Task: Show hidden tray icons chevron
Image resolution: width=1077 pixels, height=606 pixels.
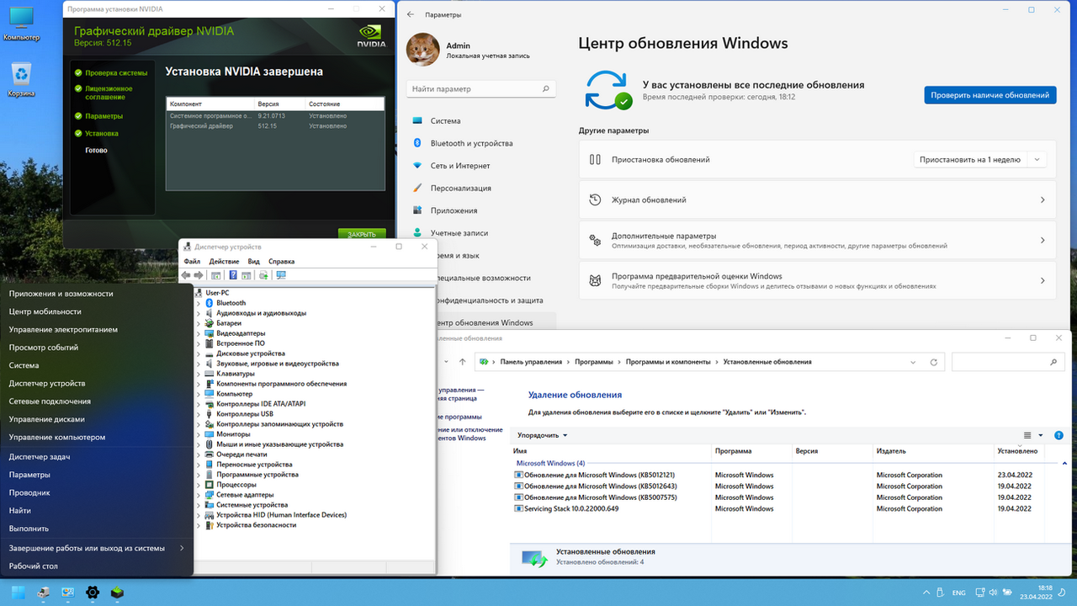Action: coord(927,593)
